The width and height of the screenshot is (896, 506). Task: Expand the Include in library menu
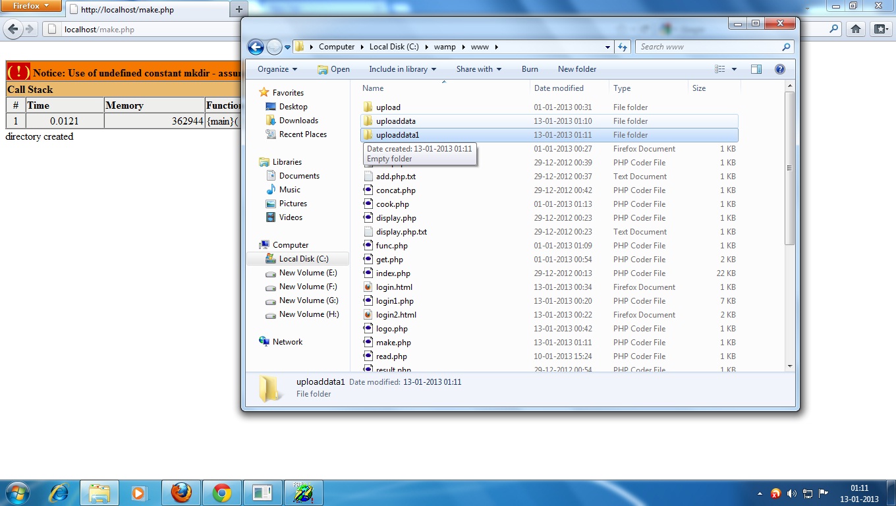tap(403, 69)
